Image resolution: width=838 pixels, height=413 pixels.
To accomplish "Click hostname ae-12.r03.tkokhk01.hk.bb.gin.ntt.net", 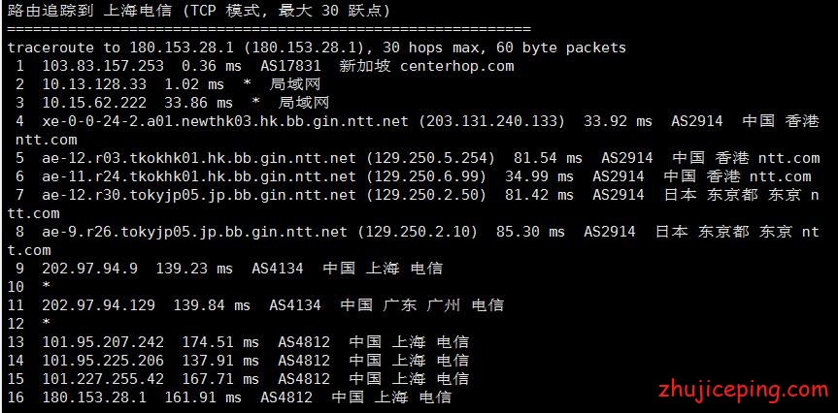I will (199, 158).
